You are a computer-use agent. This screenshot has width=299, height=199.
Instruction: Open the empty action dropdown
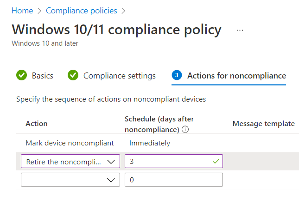(70, 180)
